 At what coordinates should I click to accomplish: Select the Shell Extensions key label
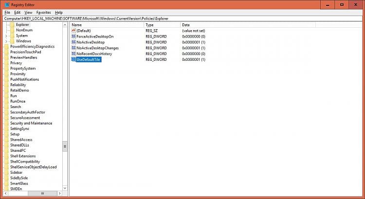[x=23, y=156]
